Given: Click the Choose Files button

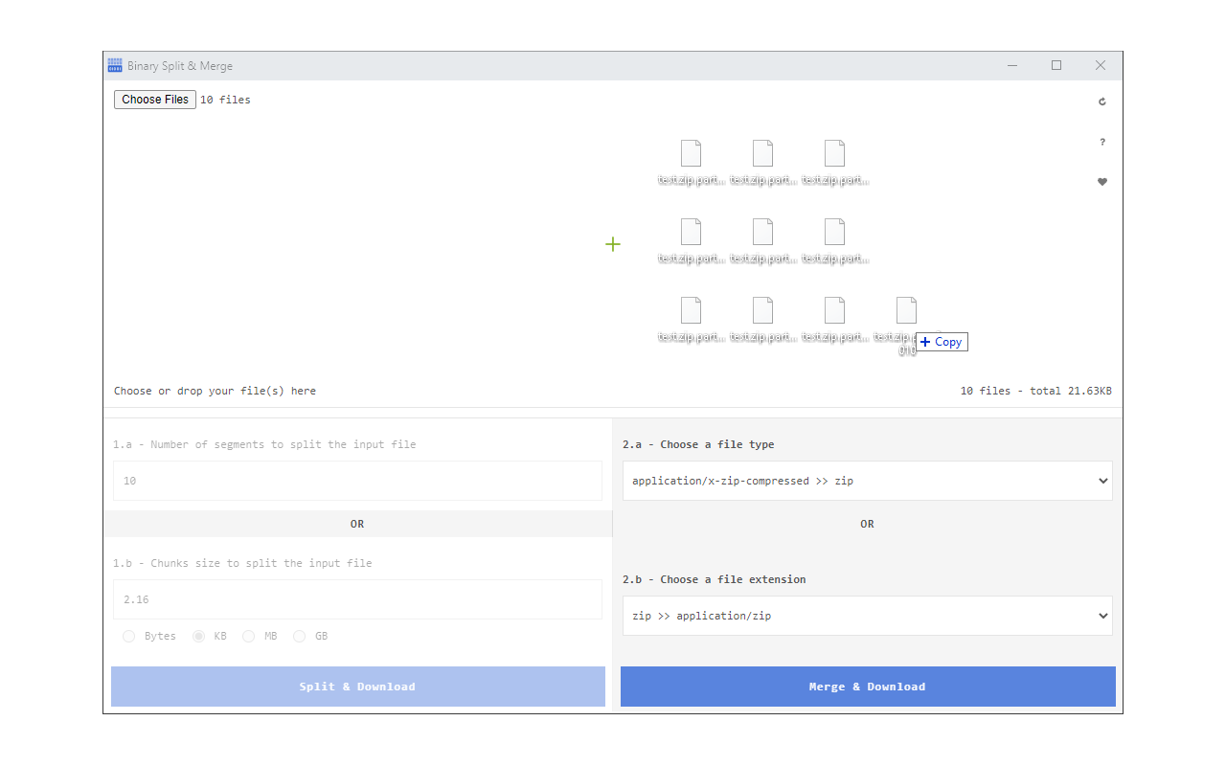Looking at the screenshot, I should [x=154, y=100].
